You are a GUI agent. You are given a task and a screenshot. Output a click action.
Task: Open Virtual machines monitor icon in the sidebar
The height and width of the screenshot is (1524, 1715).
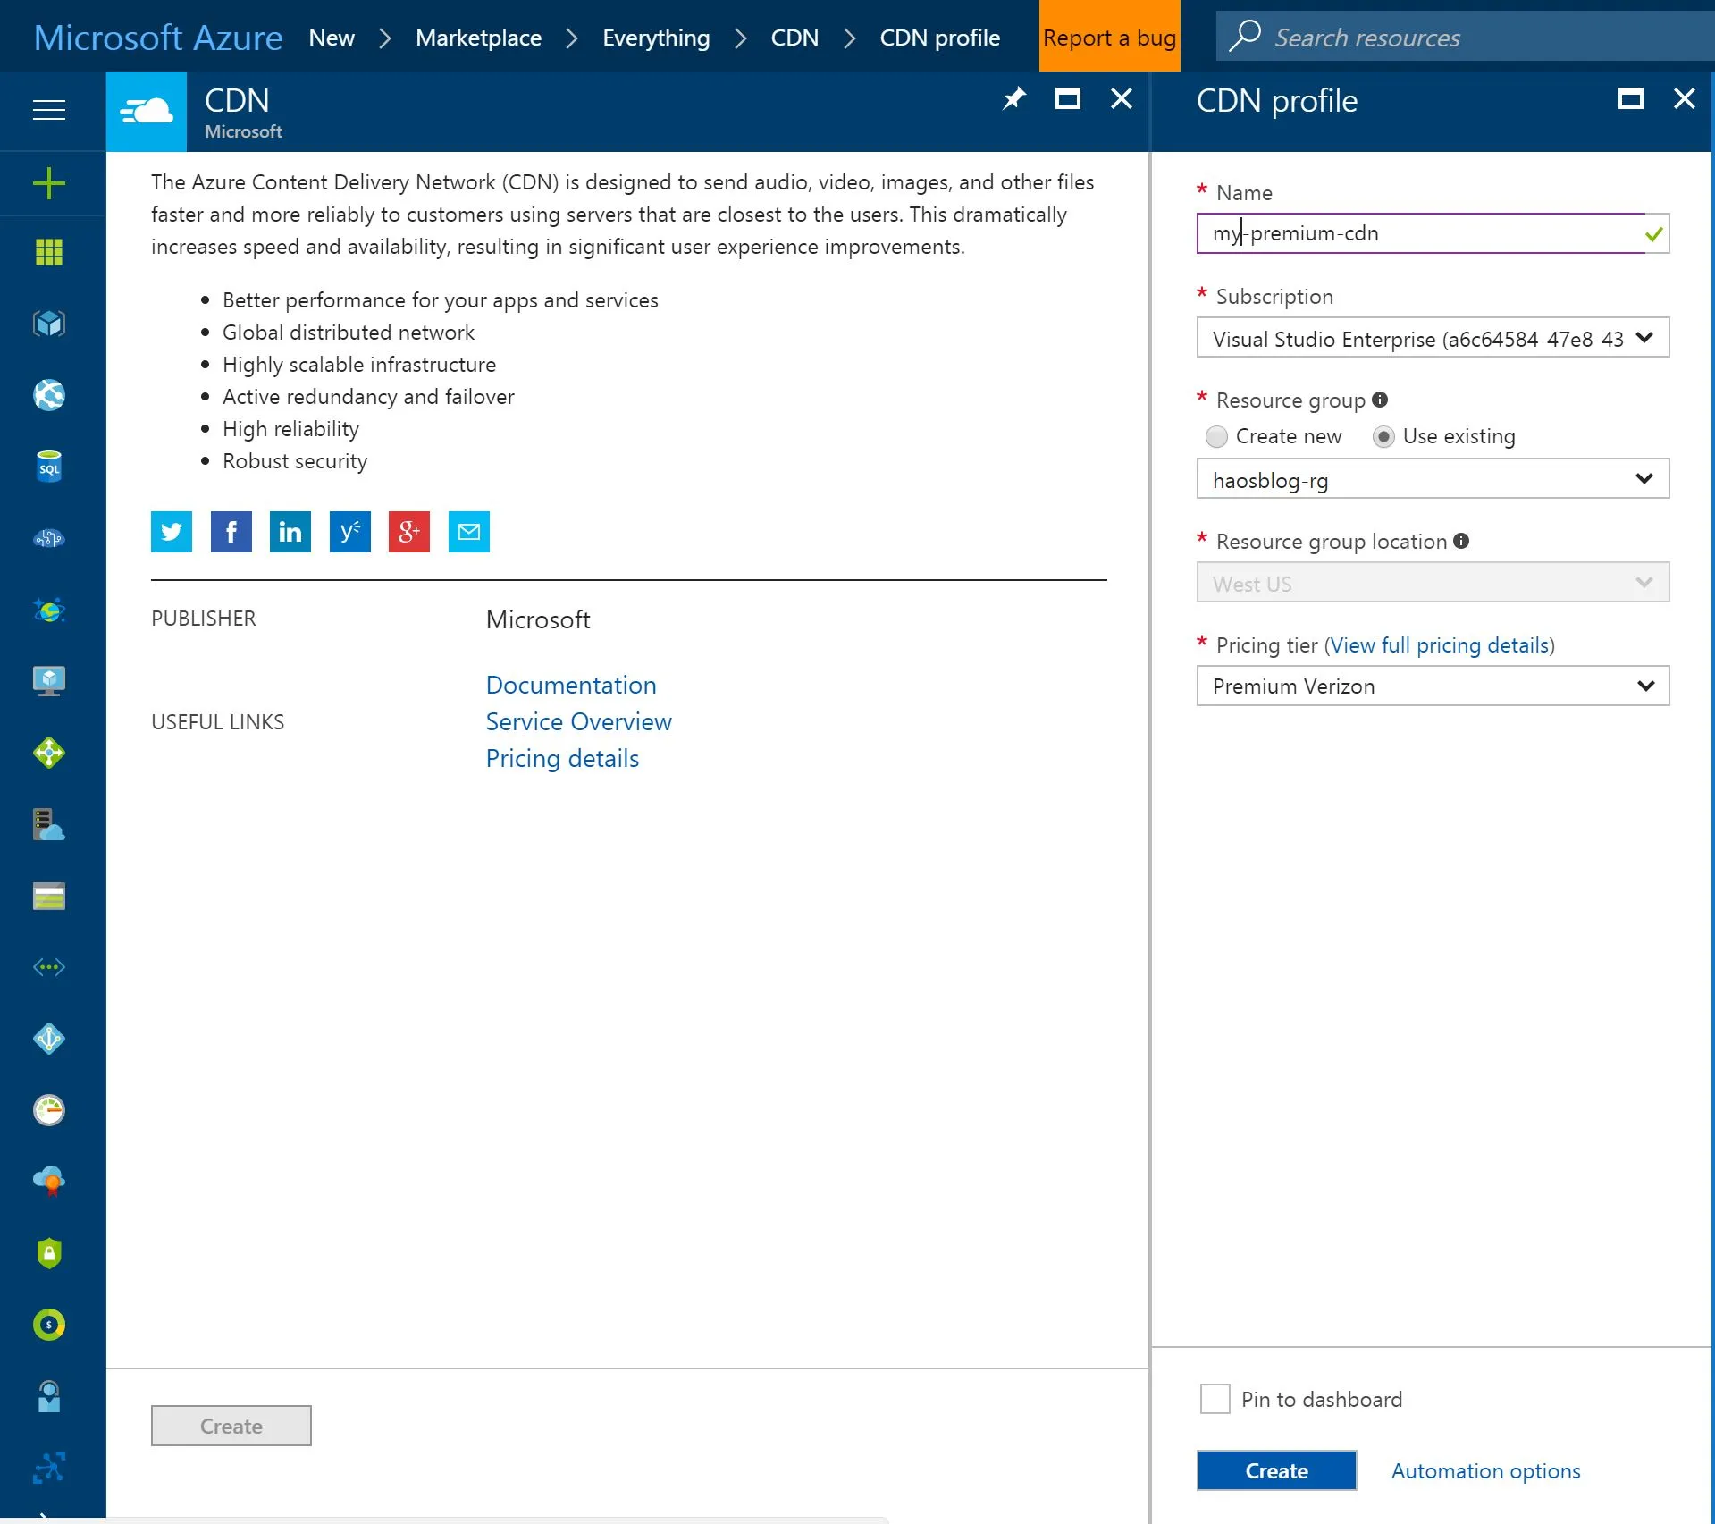[49, 681]
